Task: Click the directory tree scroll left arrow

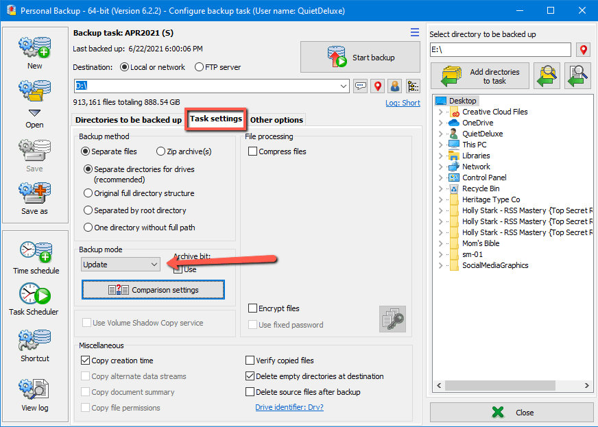Action: tap(439, 385)
